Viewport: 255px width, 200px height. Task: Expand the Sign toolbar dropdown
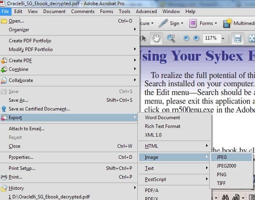pyautogui.click(x=182, y=23)
